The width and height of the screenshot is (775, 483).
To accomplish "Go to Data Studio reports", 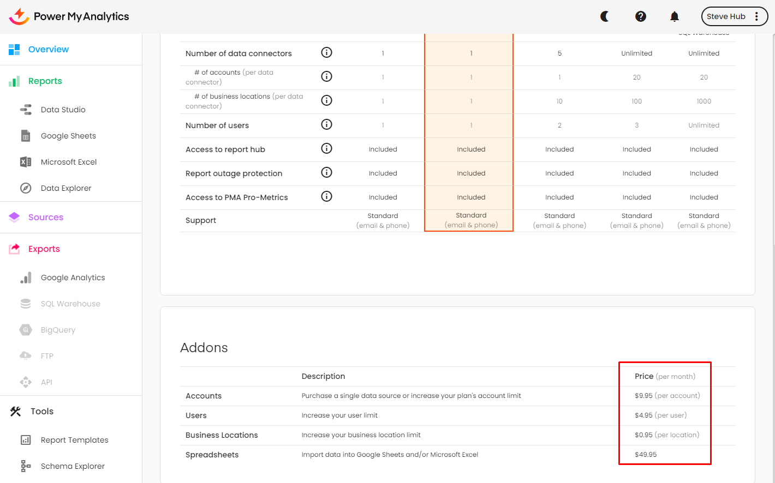I will tap(63, 110).
